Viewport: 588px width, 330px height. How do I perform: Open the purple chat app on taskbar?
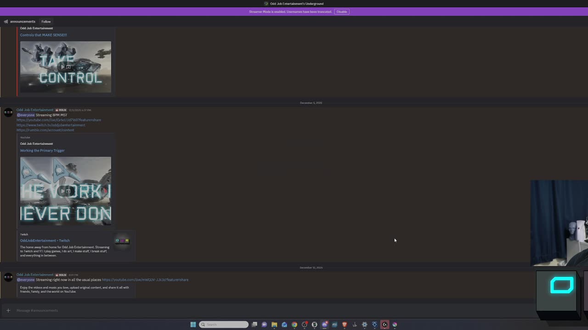click(x=264, y=324)
